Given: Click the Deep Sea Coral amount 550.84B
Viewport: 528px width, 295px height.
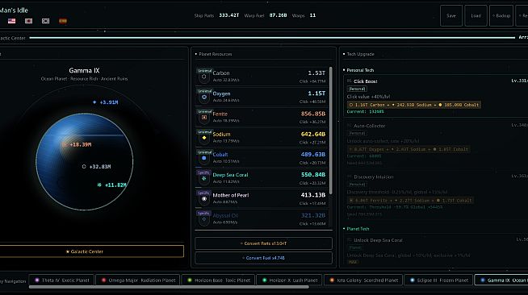Looking at the screenshot, I should coord(313,175).
